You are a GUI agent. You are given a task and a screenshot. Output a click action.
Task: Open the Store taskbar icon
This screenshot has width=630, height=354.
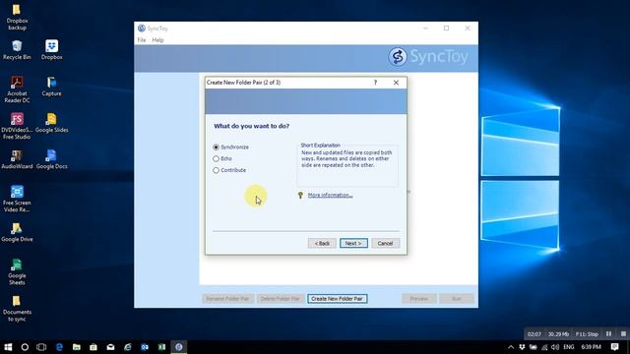tap(94, 347)
